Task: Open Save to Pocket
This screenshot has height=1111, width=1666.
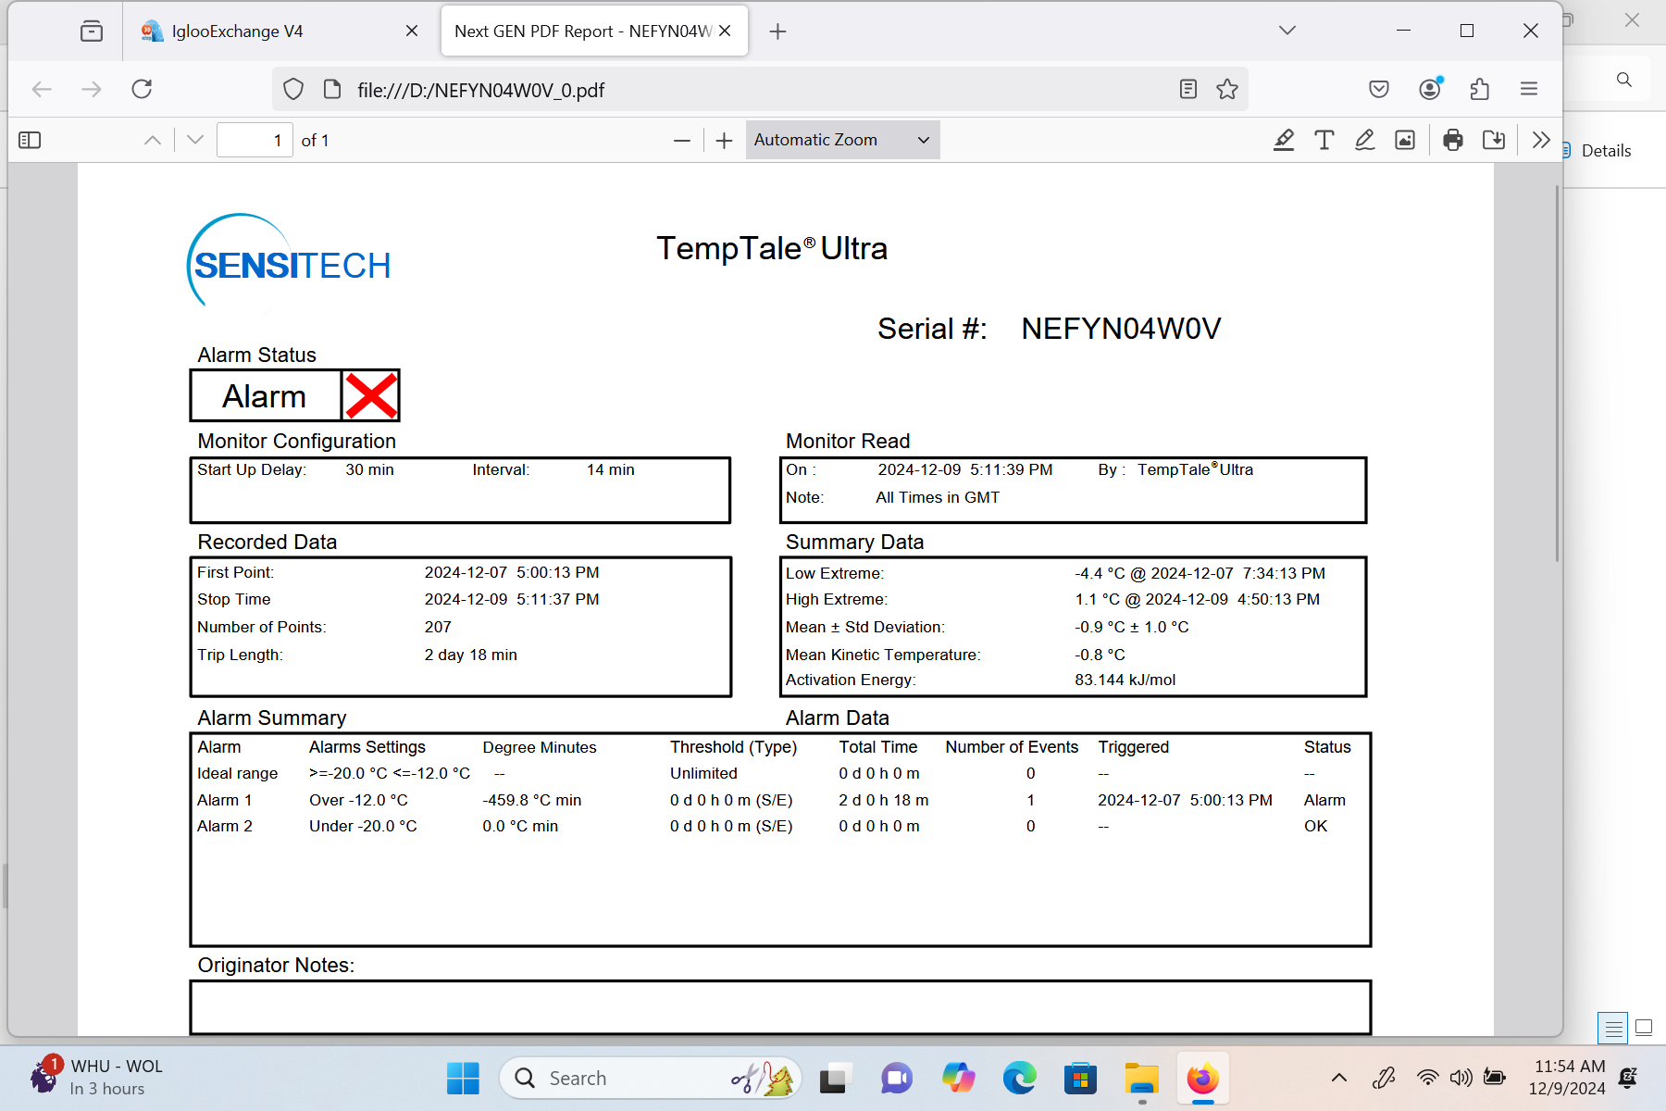Action: click(x=1379, y=89)
